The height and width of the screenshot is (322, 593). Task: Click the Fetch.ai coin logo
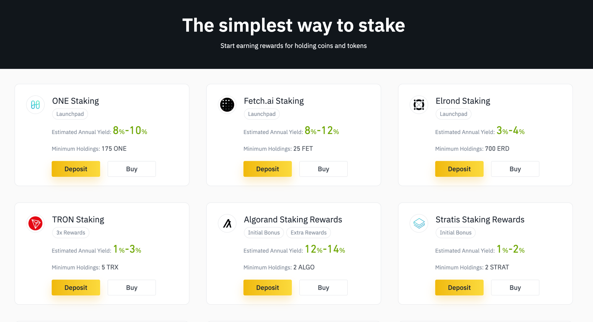click(227, 105)
